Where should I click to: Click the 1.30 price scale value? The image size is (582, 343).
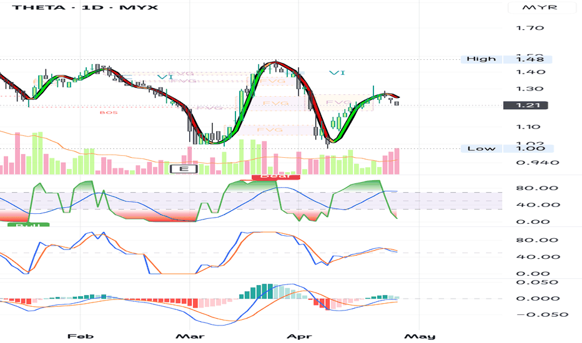tap(530, 89)
